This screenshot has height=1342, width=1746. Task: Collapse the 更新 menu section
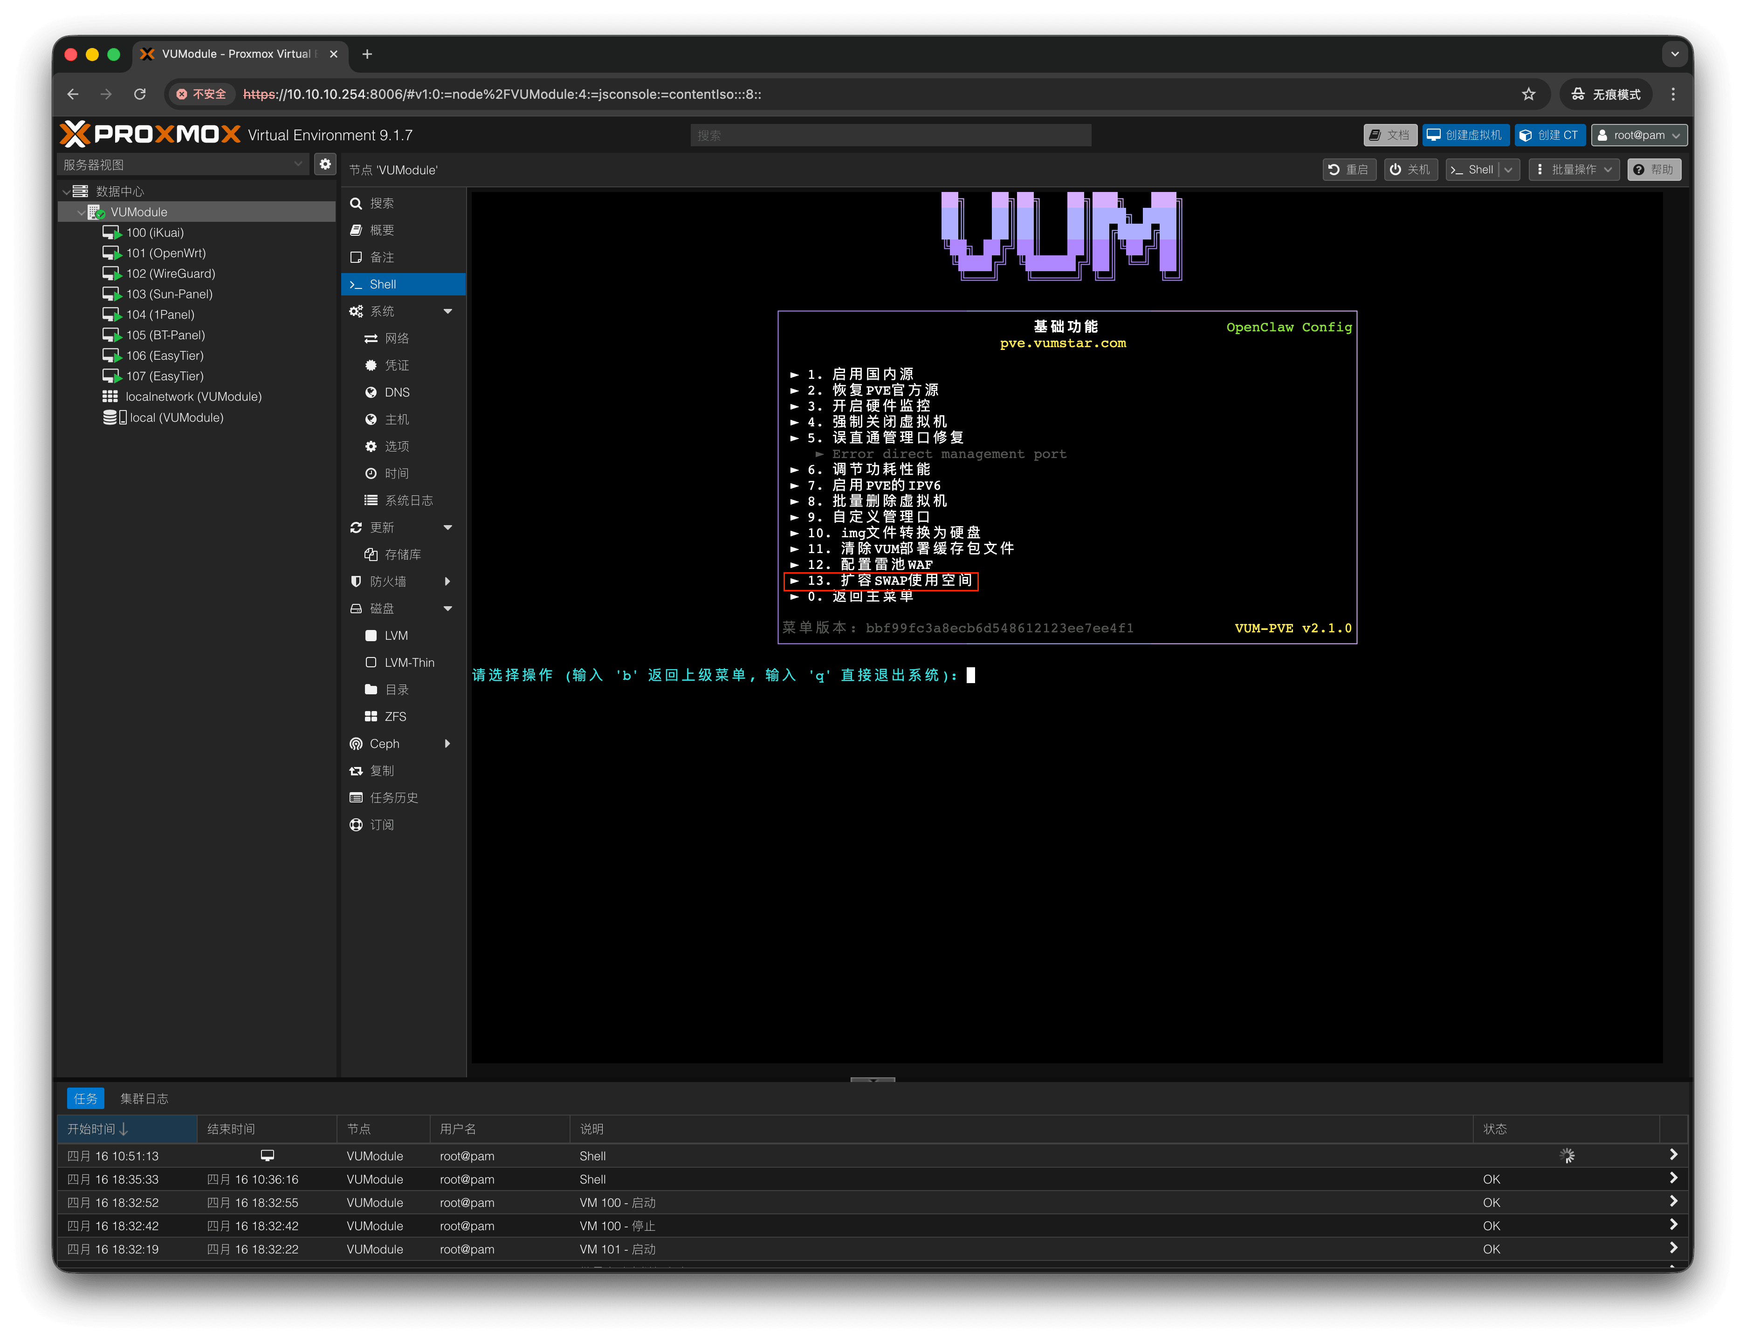(447, 527)
